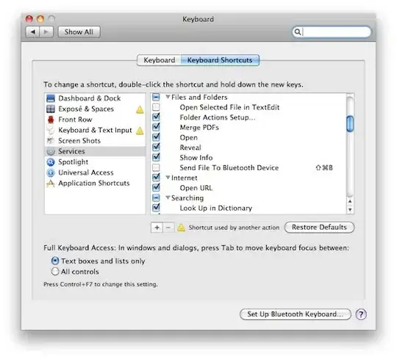This screenshot has height=359, width=397.
Task: Uncheck the Open URL checkbox
Action: (x=156, y=188)
